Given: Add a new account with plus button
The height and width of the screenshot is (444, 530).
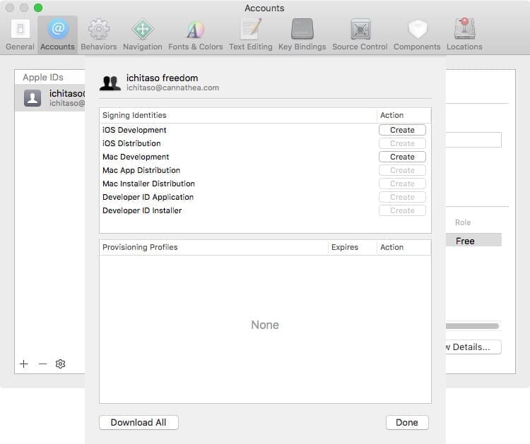Looking at the screenshot, I should (24, 364).
